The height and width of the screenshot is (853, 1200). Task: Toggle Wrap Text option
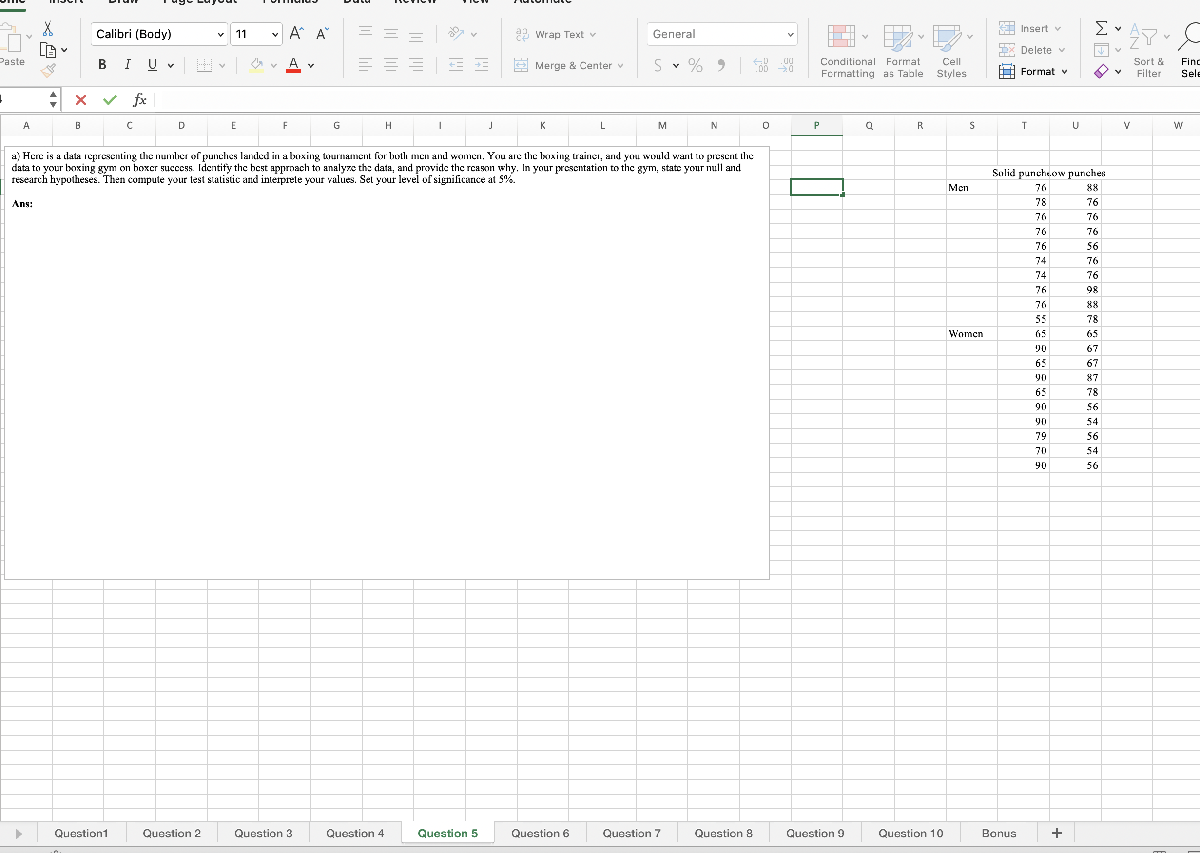(555, 34)
